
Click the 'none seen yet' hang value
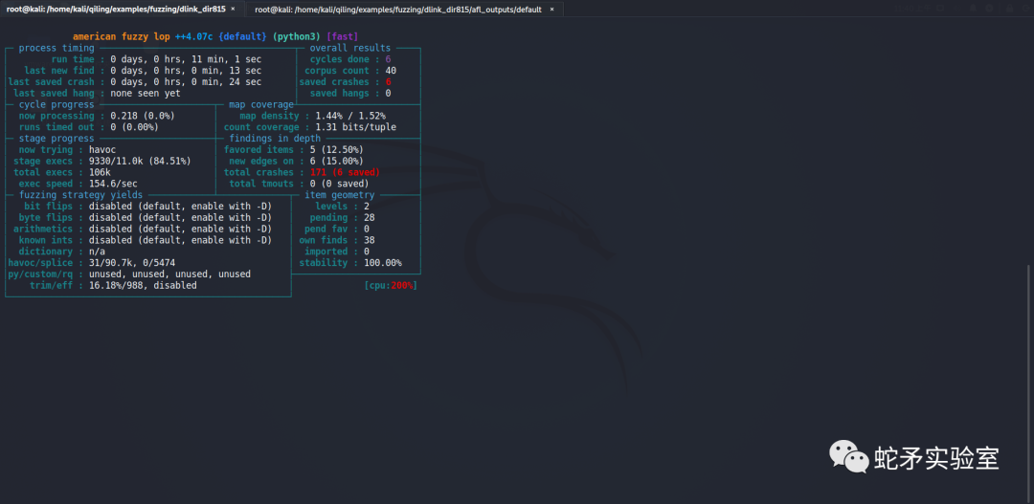coord(146,93)
